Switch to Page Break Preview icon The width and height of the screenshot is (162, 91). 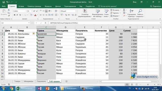pos(137,84)
